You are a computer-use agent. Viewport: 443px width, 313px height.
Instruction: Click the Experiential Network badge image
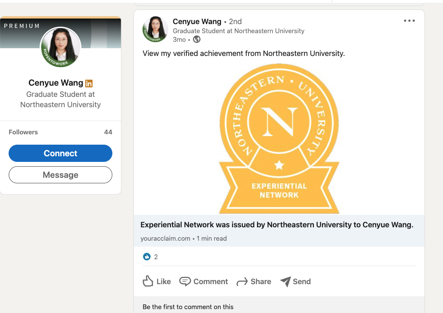[279, 138]
